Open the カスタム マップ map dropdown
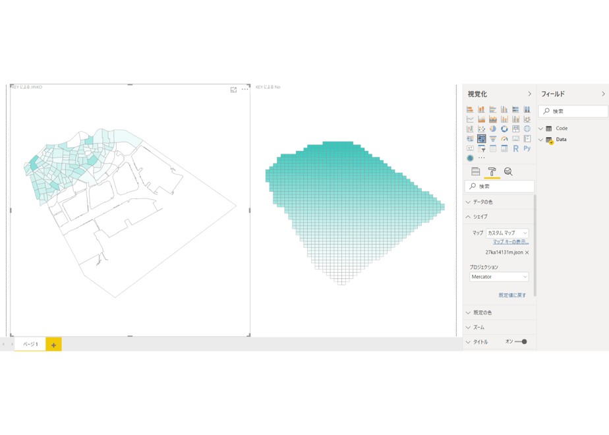609x435 pixels. (x=507, y=233)
